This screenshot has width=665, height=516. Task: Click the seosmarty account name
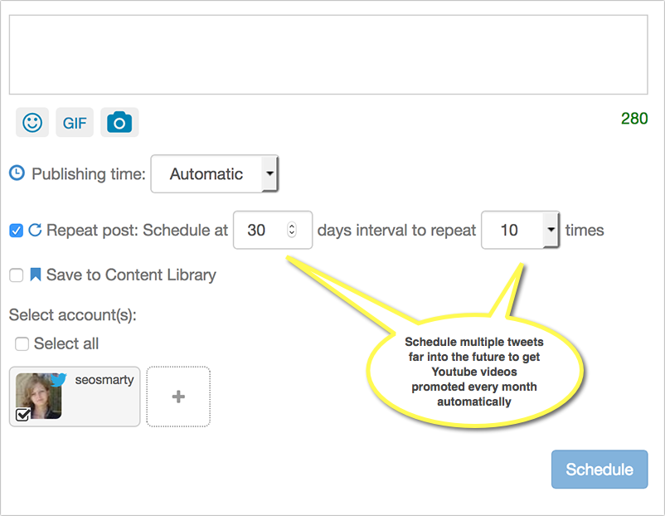(x=103, y=380)
